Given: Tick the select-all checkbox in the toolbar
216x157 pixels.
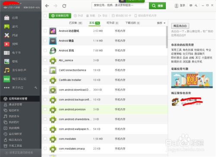Looking at the screenshot, I should coord(45,16).
